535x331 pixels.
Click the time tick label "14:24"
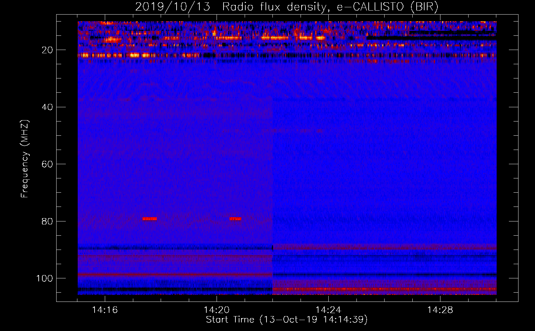[328, 310]
